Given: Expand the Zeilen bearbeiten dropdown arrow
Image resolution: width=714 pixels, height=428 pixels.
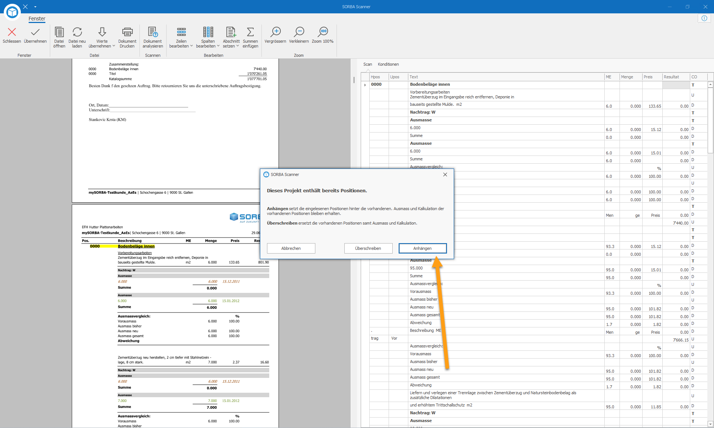Looking at the screenshot, I should [192, 46].
